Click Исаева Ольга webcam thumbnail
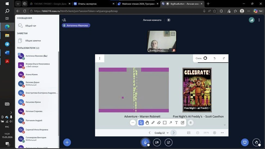This screenshot has width=265, height=149. (162, 41)
